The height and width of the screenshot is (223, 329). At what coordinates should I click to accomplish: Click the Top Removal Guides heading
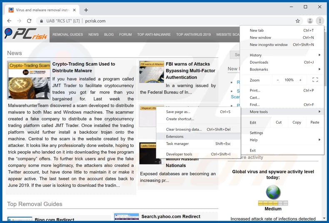tap(35, 204)
